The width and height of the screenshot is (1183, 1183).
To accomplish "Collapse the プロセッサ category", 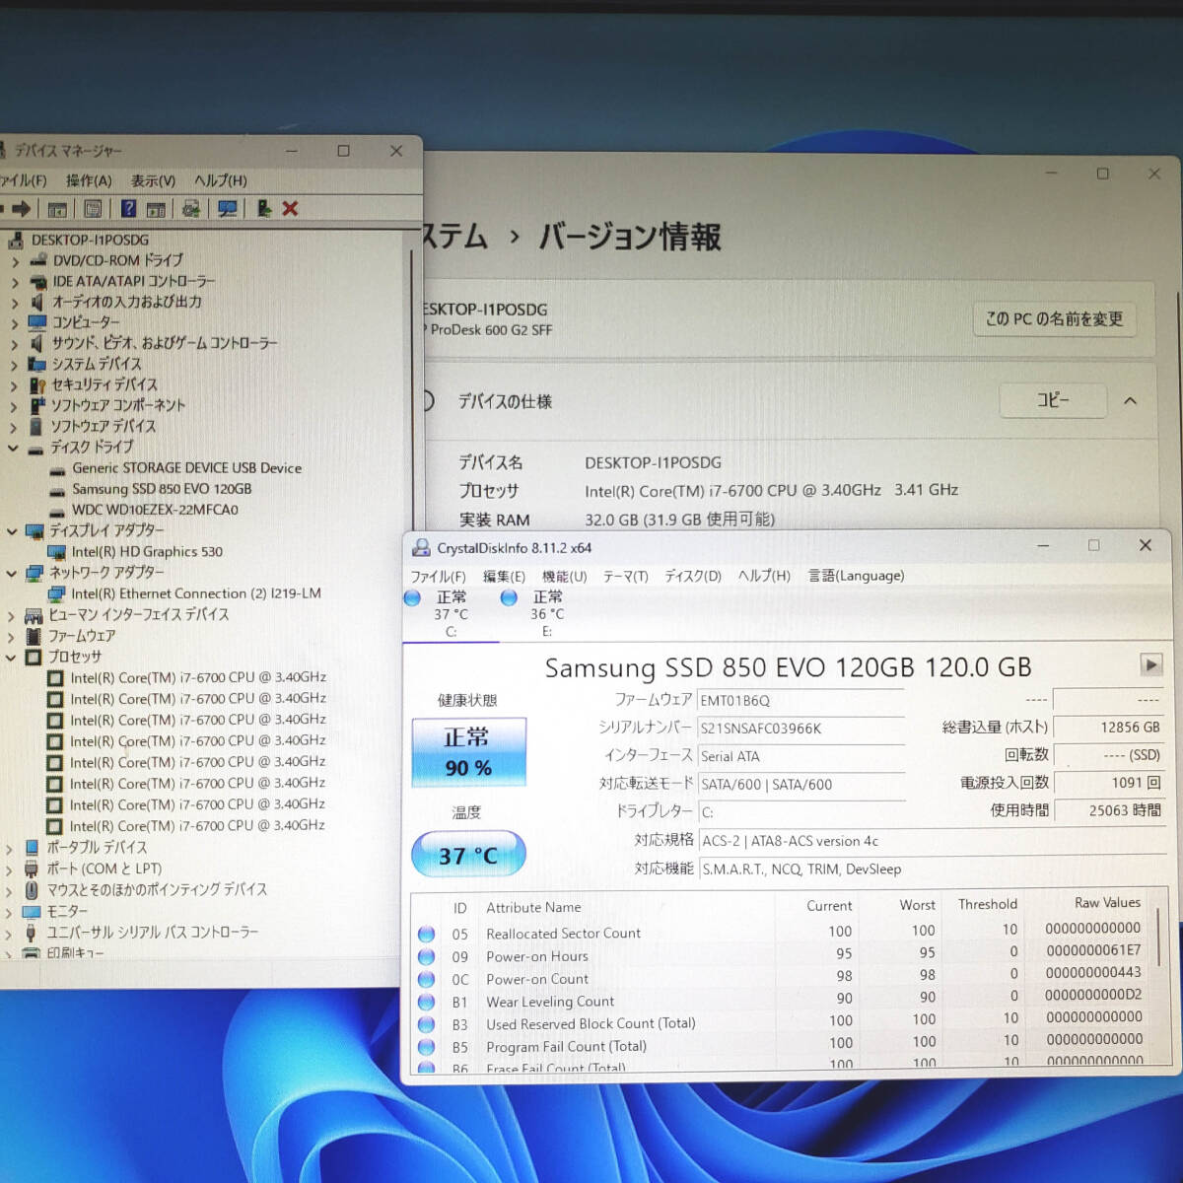I will (x=11, y=657).
